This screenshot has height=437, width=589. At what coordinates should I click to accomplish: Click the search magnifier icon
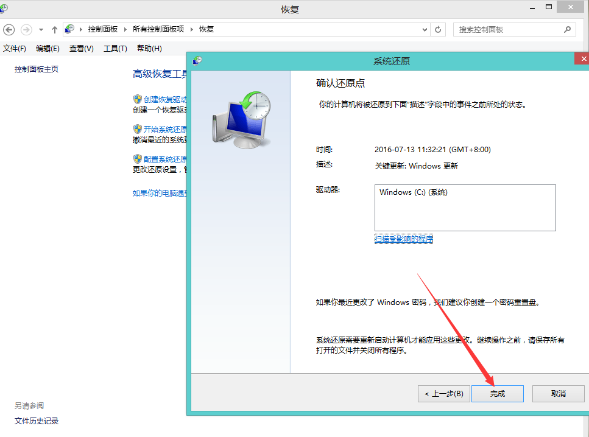(x=567, y=29)
